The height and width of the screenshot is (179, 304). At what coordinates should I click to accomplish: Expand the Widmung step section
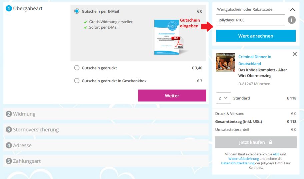coord(106,114)
